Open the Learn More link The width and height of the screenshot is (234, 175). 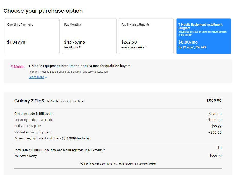pos(36,77)
